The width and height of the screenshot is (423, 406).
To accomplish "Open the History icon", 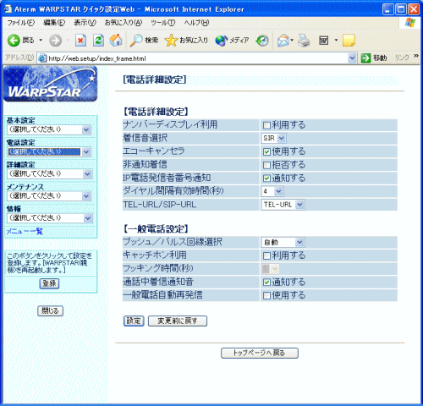I will coord(262,41).
